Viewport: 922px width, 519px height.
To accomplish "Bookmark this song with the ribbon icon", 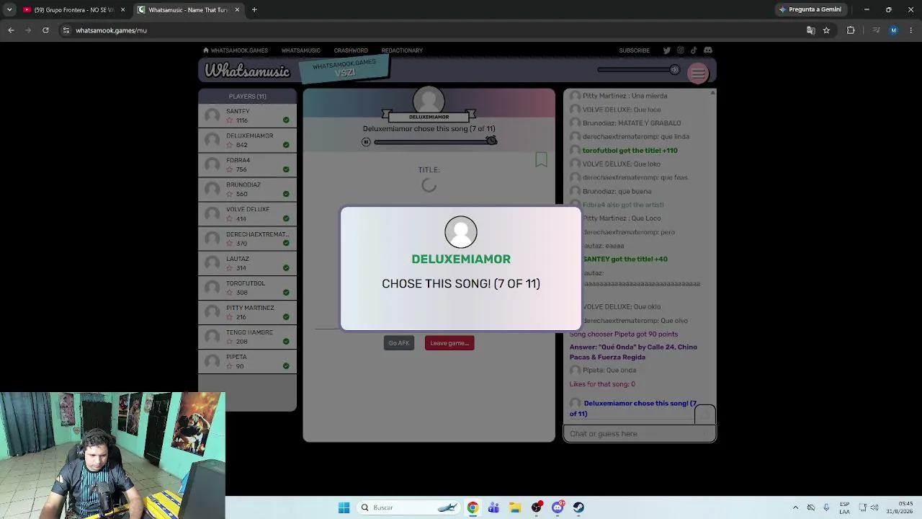I will point(541,159).
